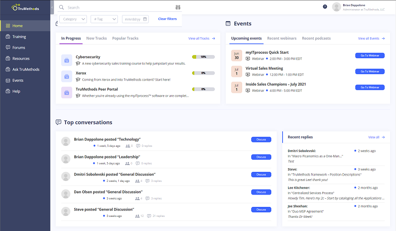Switch to In Progress tab
Screen dimensions: 396x231
tap(71, 38)
